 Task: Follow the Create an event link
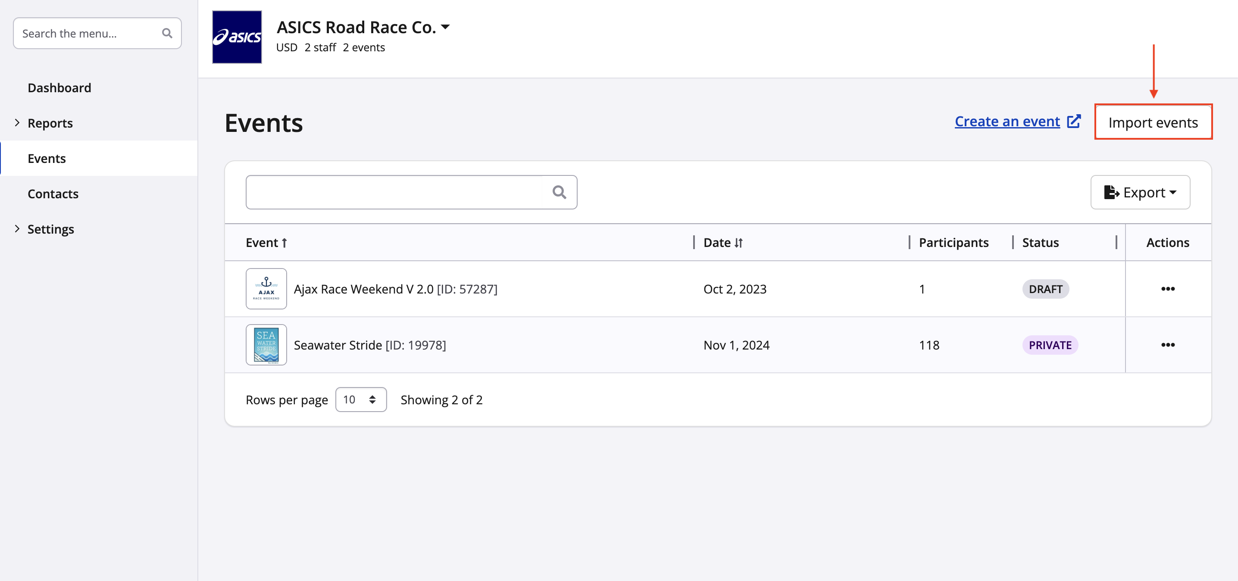pyautogui.click(x=1007, y=122)
